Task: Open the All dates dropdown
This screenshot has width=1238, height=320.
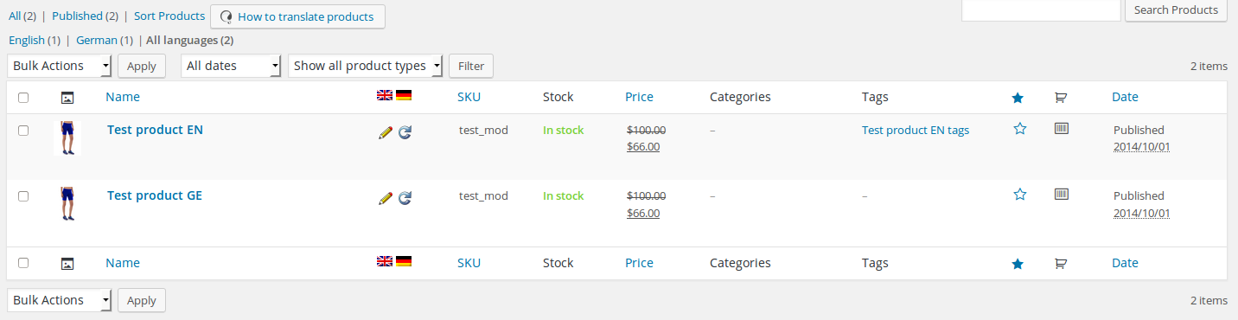Action: point(232,66)
